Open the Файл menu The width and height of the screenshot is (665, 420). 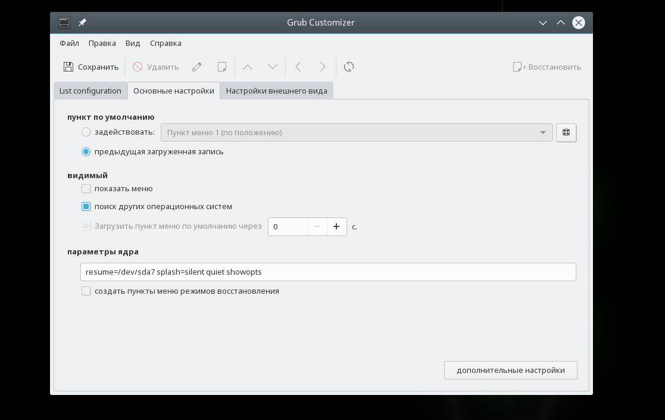[x=69, y=43]
